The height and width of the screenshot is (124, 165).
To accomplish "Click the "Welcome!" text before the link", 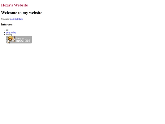I will (5, 19).
